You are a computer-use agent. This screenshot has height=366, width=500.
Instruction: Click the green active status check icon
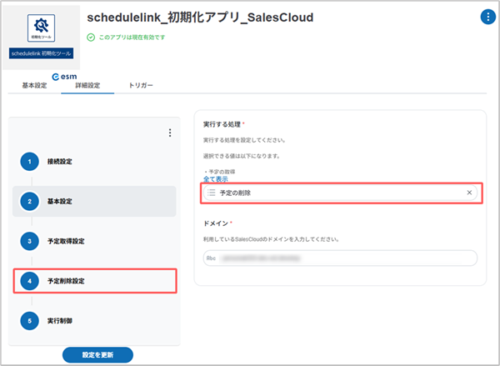[90, 37]
